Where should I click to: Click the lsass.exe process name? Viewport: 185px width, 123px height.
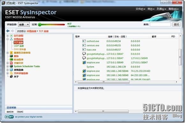91,50
